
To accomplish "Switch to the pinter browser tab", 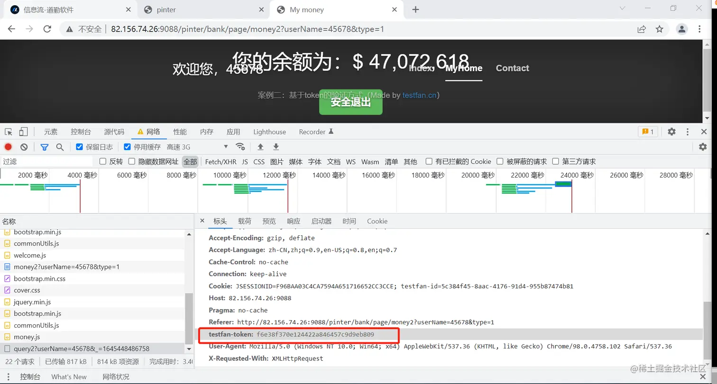I will [x=204, y=9].
